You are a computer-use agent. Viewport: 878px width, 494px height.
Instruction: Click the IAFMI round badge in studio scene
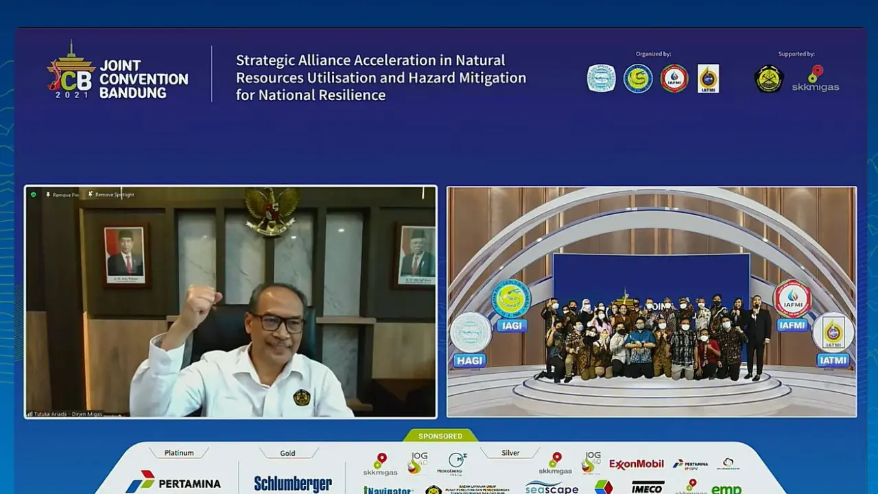click(792, 298)
